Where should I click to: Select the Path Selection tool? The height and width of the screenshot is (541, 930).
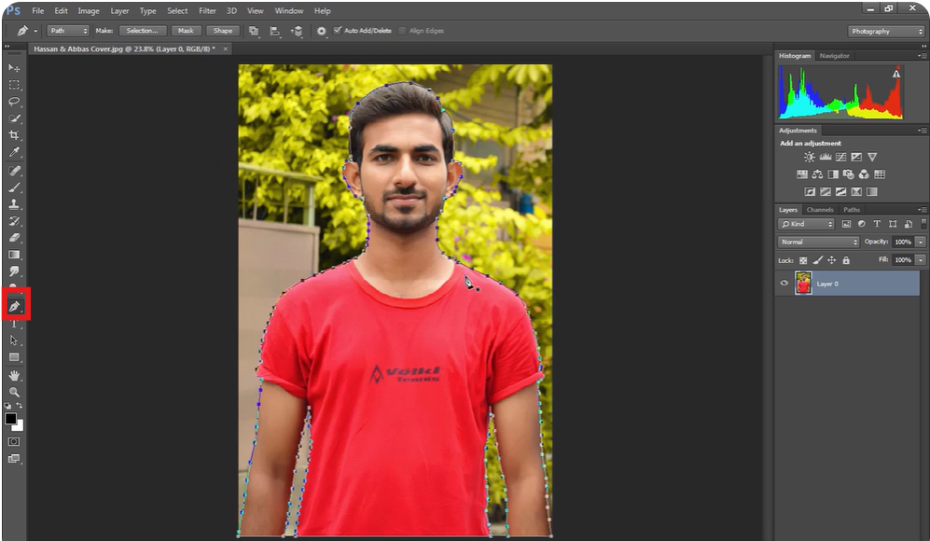click(x=14, y=340)
